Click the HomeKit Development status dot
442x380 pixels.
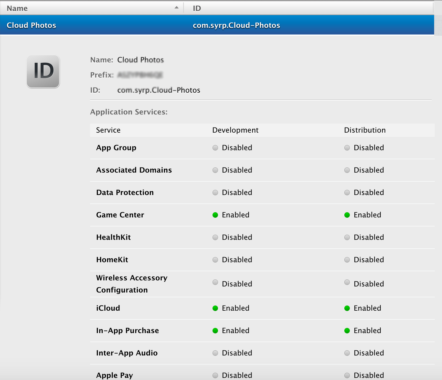tap(215, 260)
